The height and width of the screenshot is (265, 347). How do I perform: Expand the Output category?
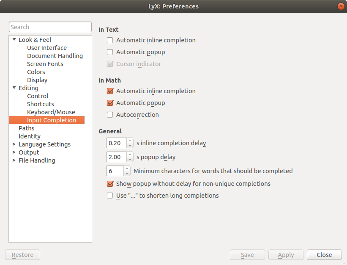(14, 152)
